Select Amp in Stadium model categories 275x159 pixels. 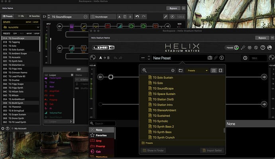coord(102,141)
